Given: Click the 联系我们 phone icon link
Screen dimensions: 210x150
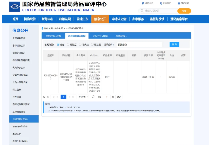Looking at the screenshot, I should pyautogui.click(x=161, y=3).
